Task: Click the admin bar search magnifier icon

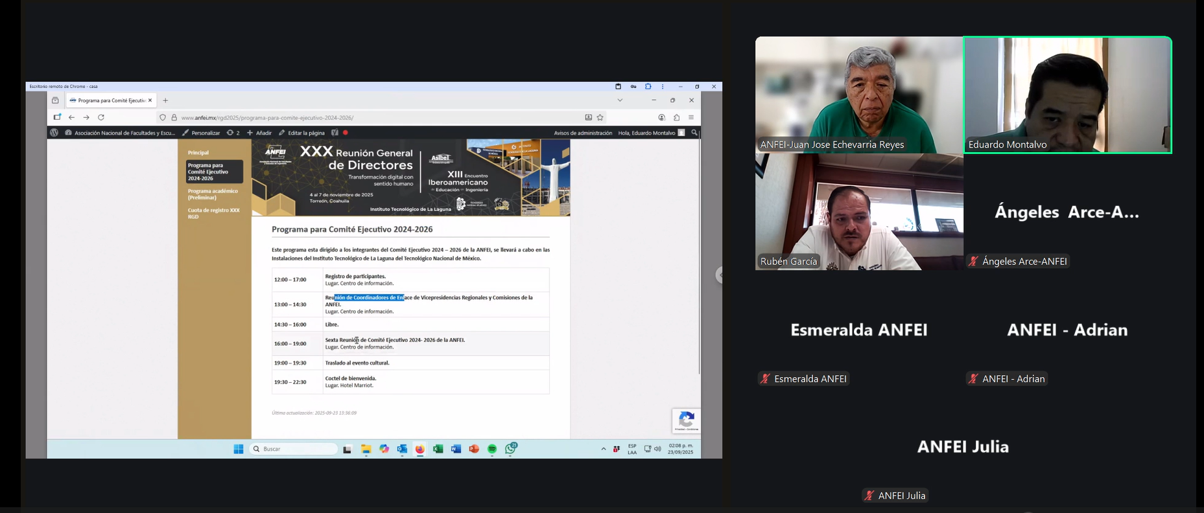Action: [694, 133]
